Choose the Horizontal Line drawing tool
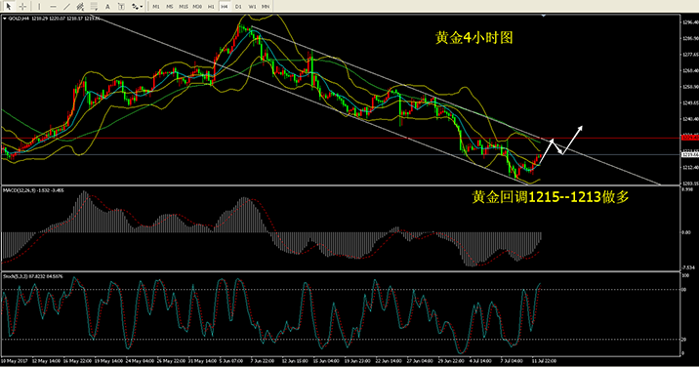This screenshot has width=699, height=367. click(x=53, y=6)
